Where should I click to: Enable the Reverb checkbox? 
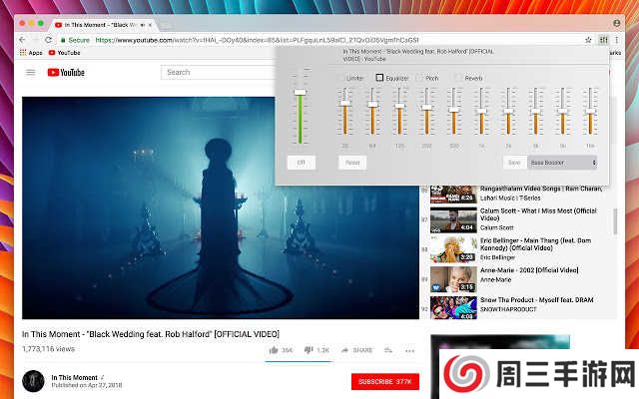click(459, 77)
